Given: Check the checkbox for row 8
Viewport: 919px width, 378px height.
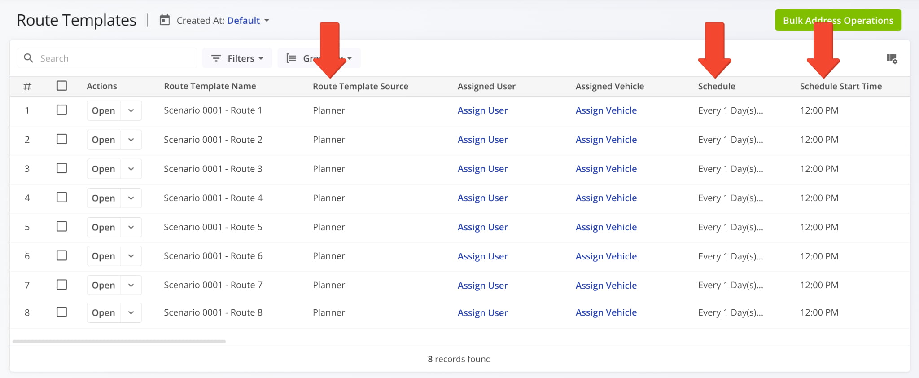Looking at the screenshot, I should (x=62, y=312).
